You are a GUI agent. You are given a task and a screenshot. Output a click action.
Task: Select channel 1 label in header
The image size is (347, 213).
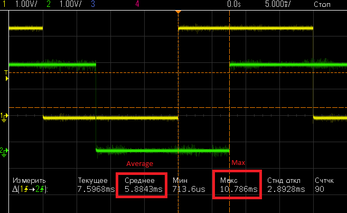(x=4, y=4)
